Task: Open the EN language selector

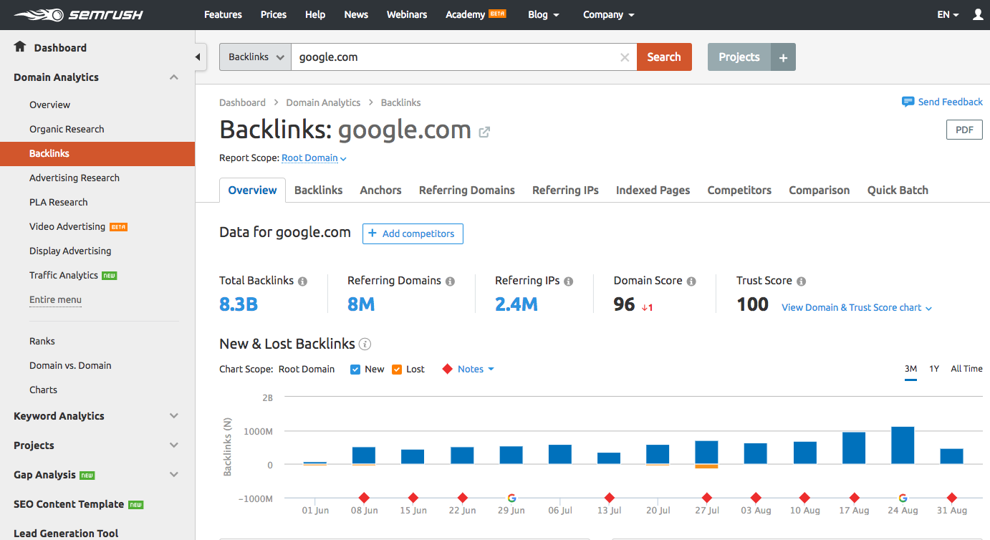Action: (x=948, y=14)
